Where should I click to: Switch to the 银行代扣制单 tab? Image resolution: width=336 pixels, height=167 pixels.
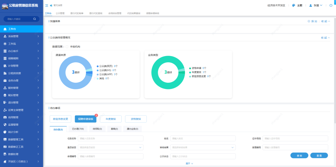[77, 13]
